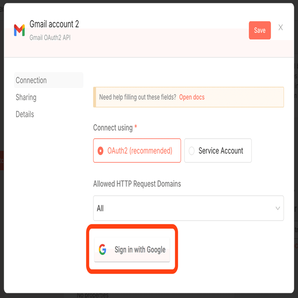Select the OAuth2 (recommended) radio circle
The image size is (298, 298).
(x=100, y=151)
